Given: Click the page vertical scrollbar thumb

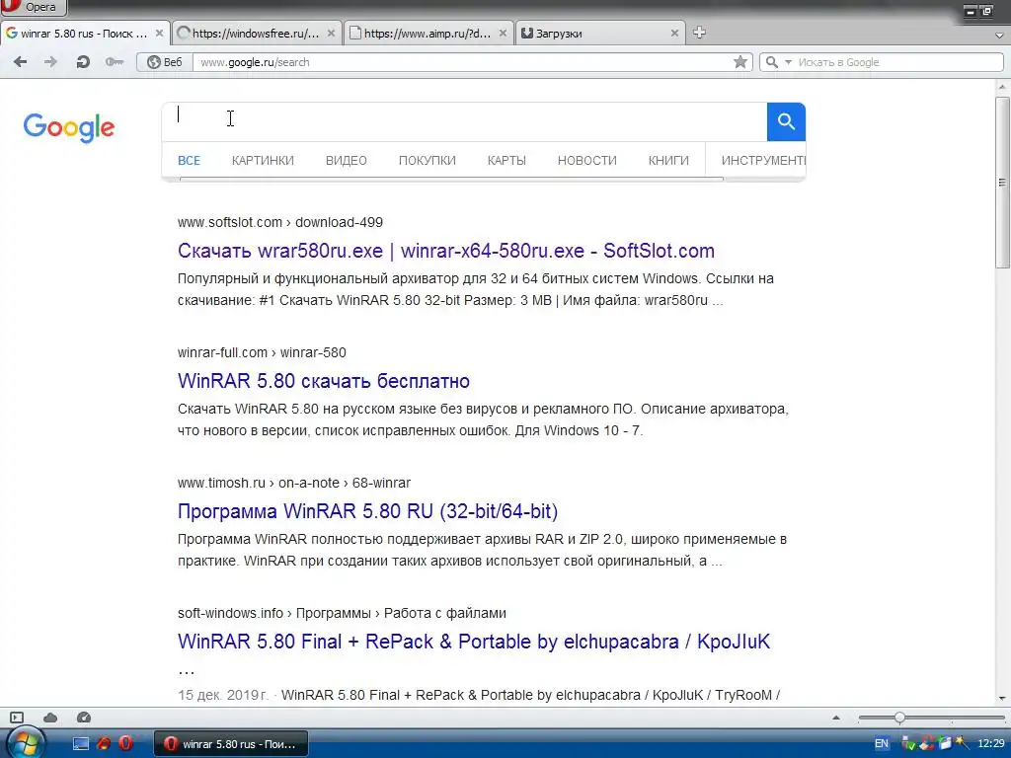Looking at the screenshot, I should click(x=1002, y=183).
